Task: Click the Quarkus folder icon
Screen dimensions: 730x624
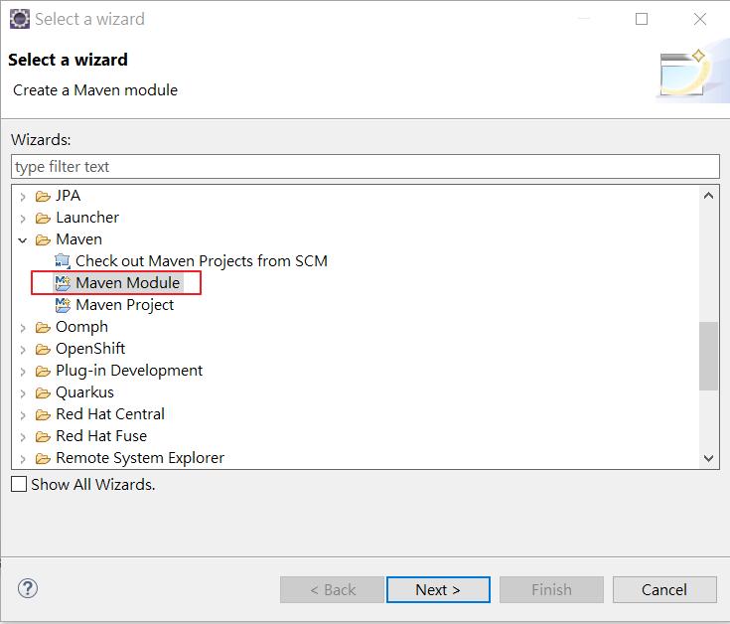Action: [x=43, y=393]
